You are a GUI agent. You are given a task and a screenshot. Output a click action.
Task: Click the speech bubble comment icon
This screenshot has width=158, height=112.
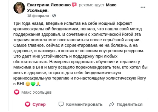[x=61, y=104]
